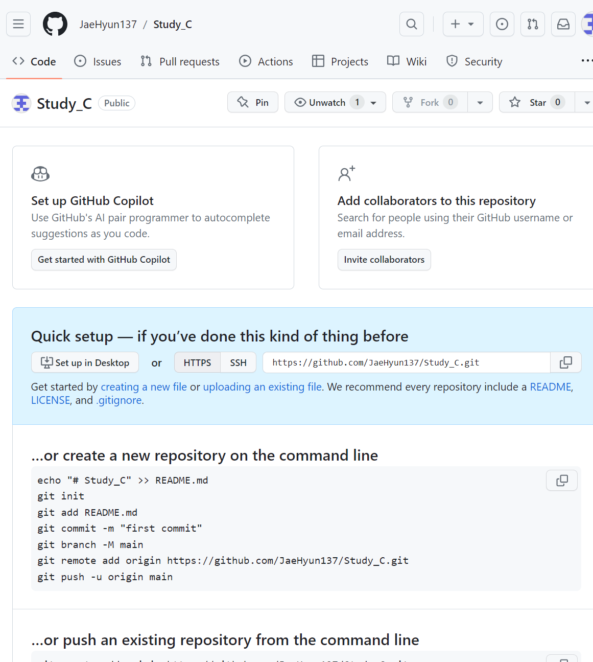The width and height of the screenshot is (593, 662).
Task: Click the Copilot icon in setup card
Action: tap(40, 174)
